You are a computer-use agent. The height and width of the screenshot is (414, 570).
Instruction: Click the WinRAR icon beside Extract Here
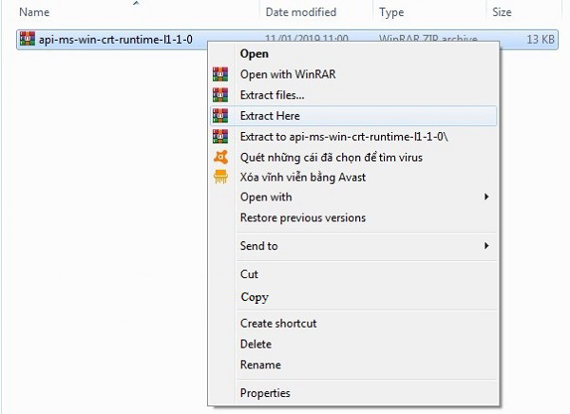(x=221, y=116)
